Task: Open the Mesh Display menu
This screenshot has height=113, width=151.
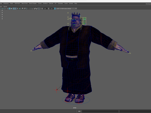Action: (33, 3)
